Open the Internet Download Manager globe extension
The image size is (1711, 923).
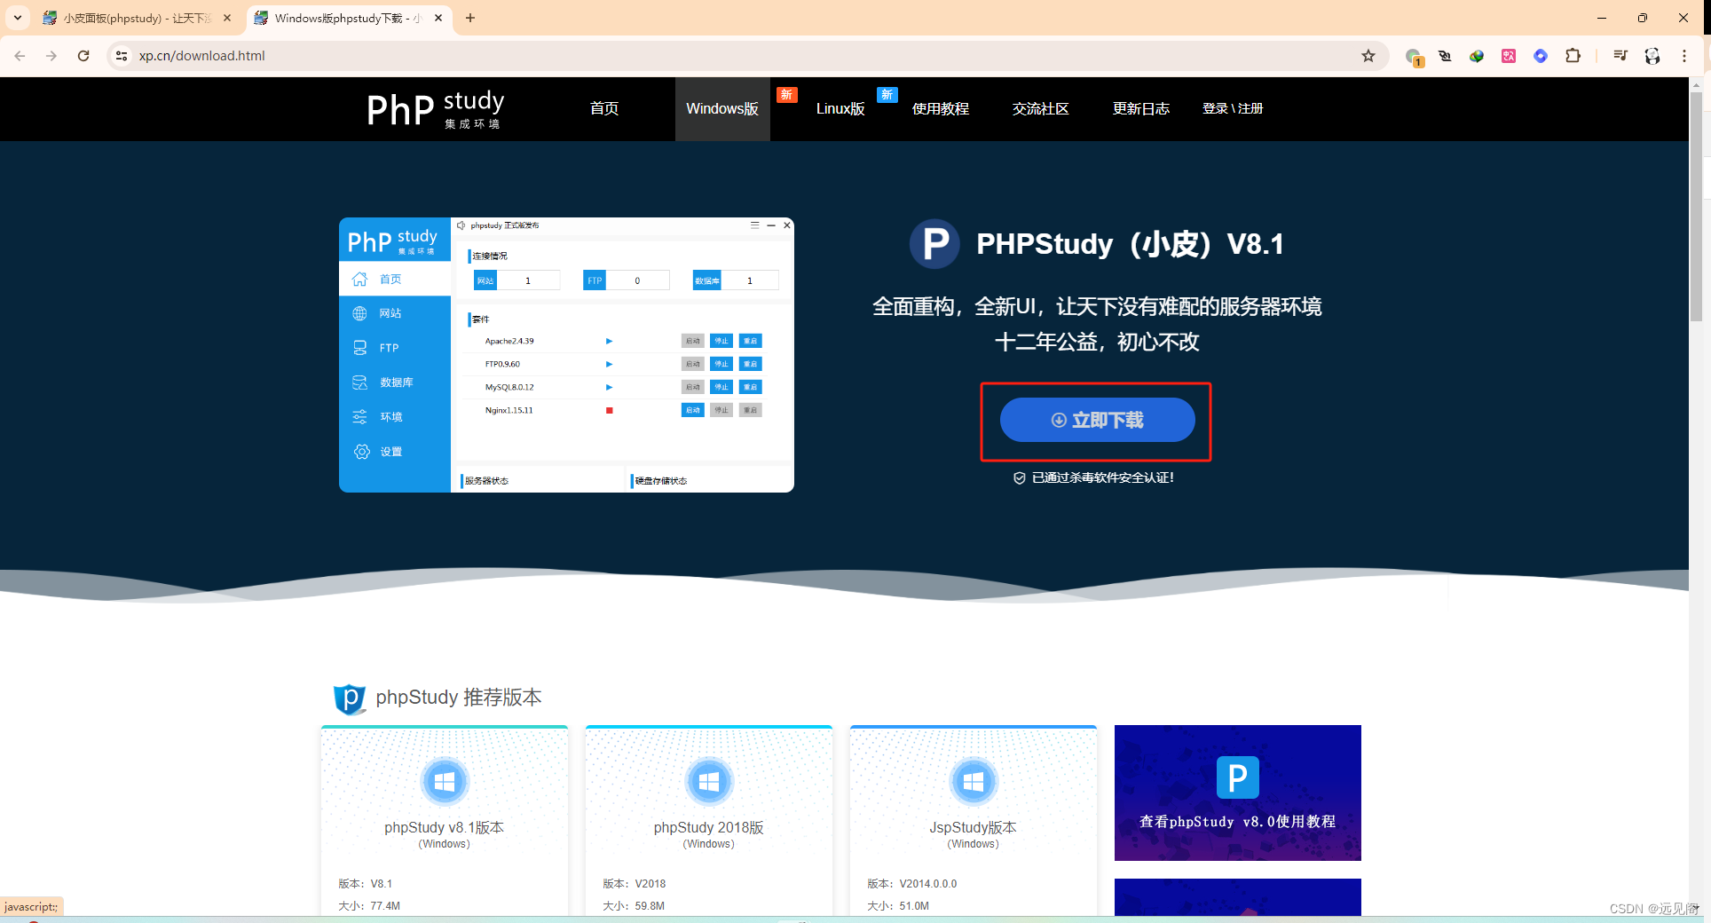[1477, 56]
